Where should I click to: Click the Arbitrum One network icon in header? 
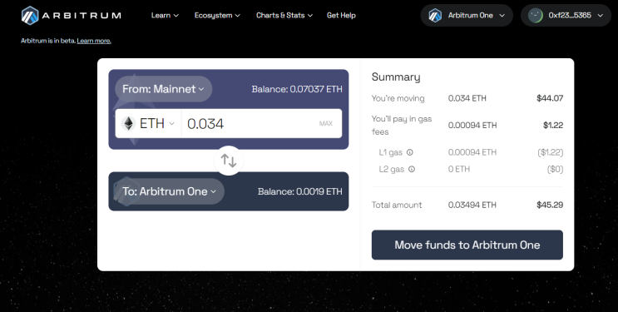(x=435, y=15)
